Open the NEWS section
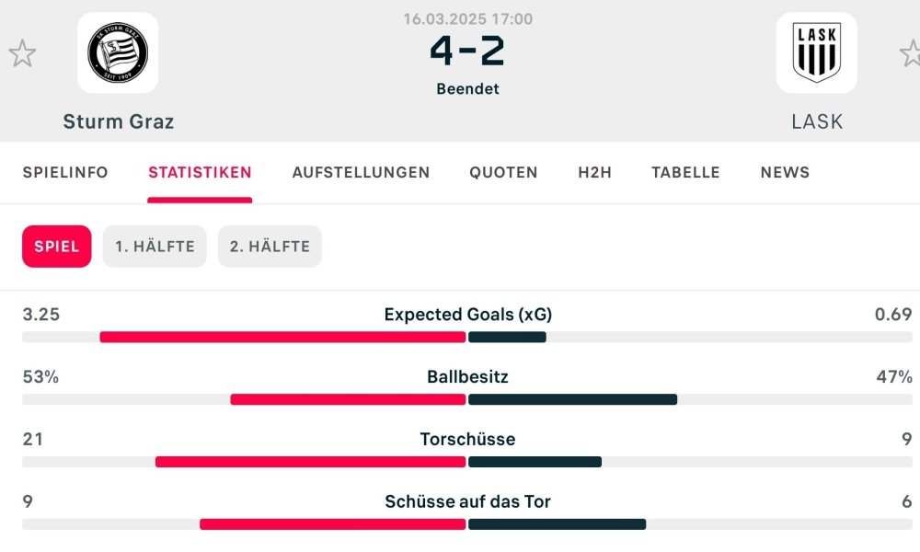This screenshot has height=552, width=920. coord(784,172)
